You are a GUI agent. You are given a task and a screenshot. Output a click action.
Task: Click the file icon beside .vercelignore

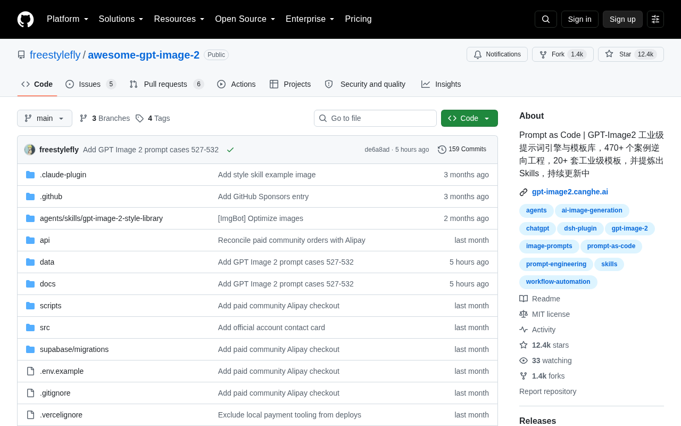point(30,415)
